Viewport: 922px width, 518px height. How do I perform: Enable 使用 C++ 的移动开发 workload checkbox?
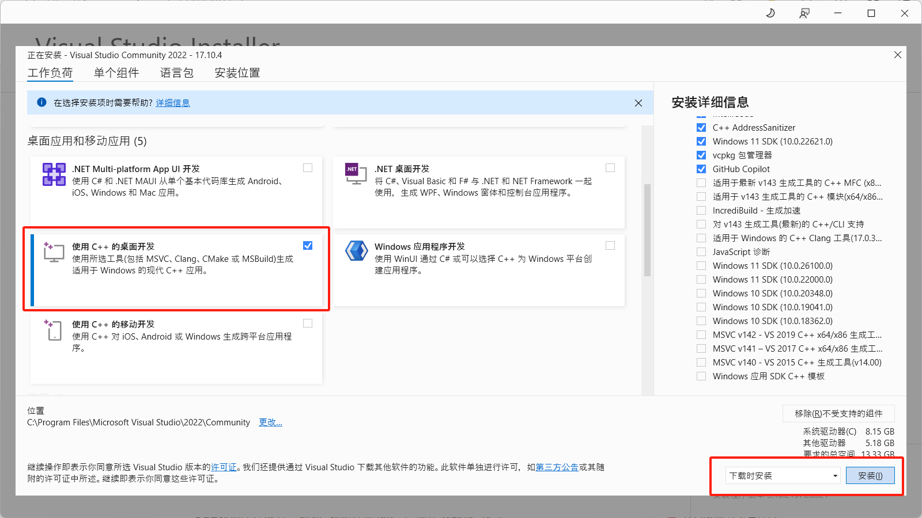[x=308, y=323]
